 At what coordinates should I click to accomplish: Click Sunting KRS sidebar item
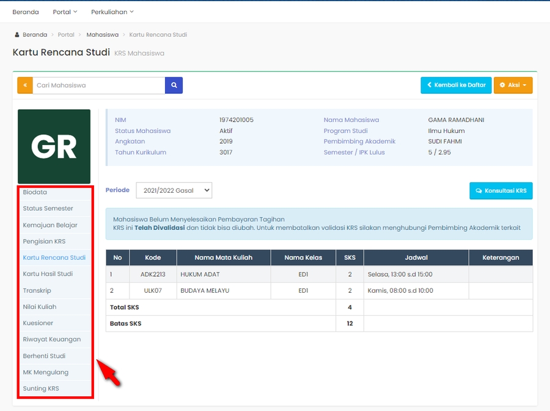[41, 388]
